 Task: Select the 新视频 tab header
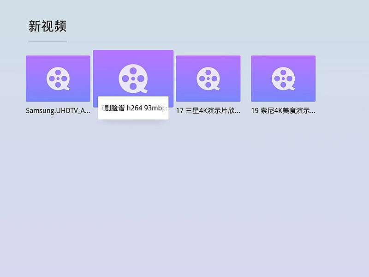pyautogui.click(x=48, y=26)
